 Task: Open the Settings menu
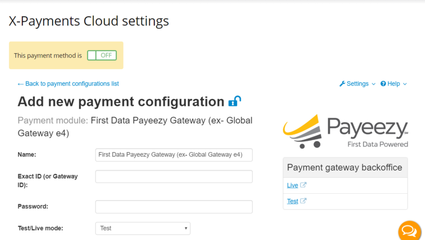coord(357,84)
